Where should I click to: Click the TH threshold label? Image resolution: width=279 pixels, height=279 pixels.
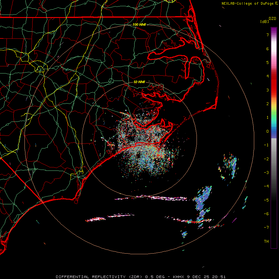tap(266, 241)
